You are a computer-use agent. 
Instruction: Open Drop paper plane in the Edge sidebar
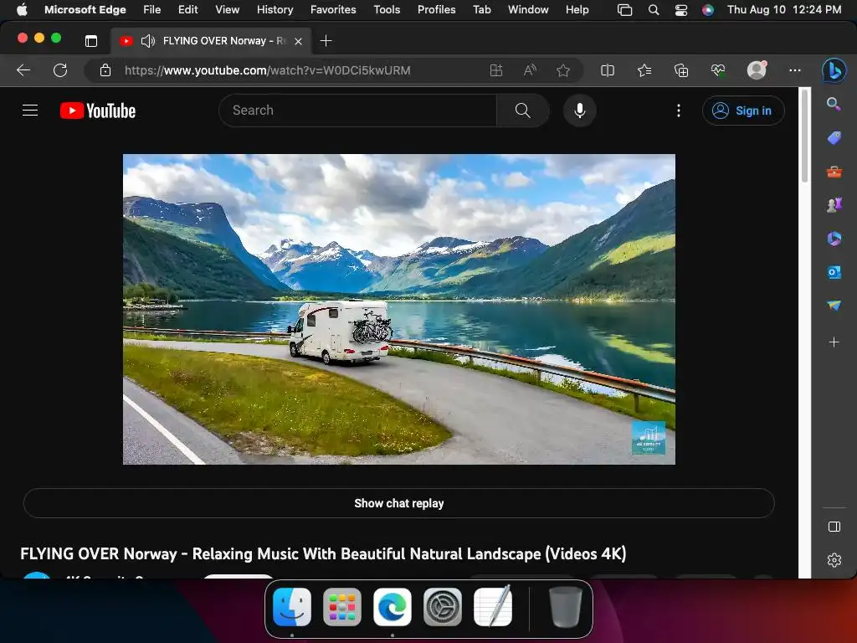tap(834, 305)
